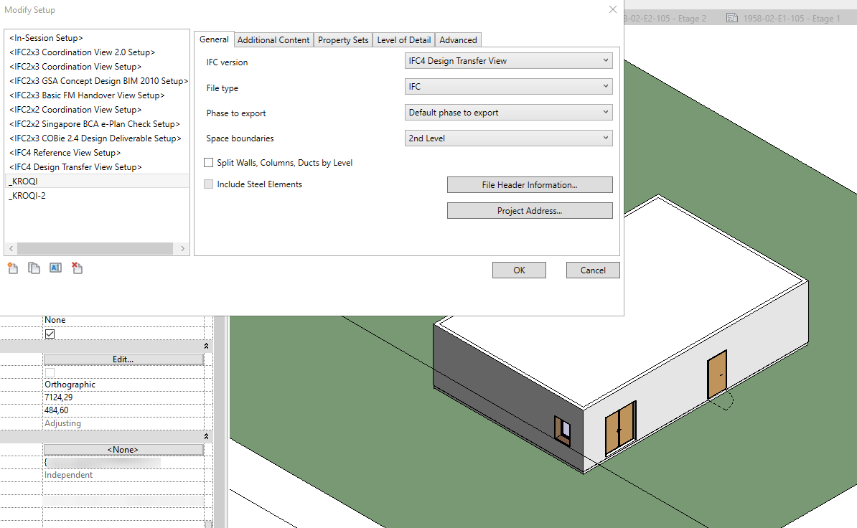Switch to the Property Sets tab
Viewport: 857px width, 528px height.
click(342, 39)
